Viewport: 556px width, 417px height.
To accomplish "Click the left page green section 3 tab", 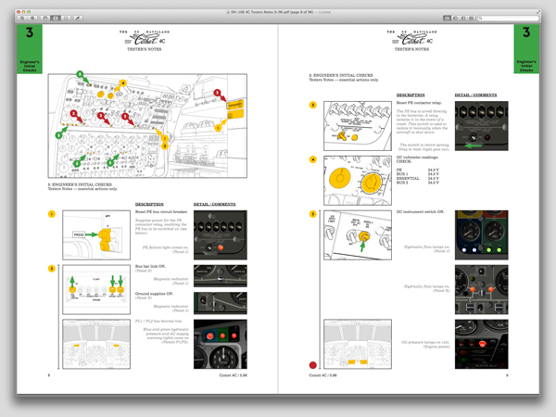I will pyautogui.click(x=30, y=49).
